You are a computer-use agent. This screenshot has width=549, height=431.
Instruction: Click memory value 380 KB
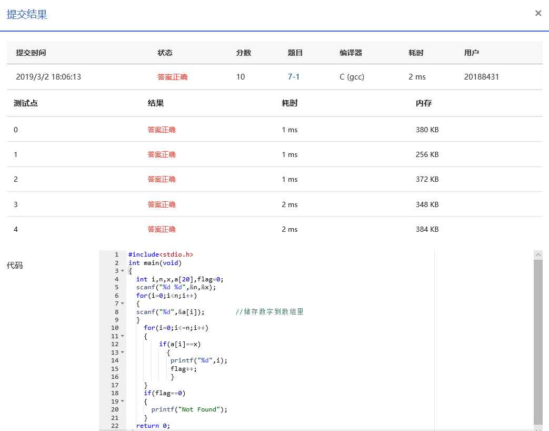pos(427,130)
